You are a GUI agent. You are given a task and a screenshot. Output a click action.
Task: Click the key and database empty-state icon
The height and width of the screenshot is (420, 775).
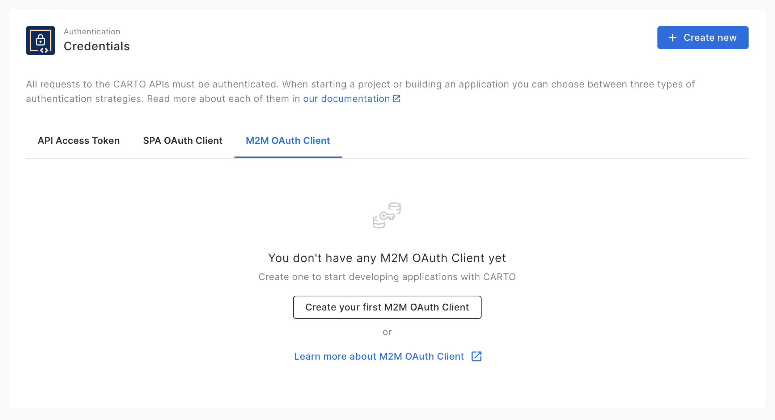pos(387,215)
